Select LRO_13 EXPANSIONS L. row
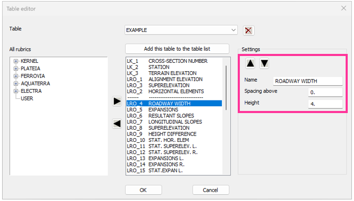The height and width of the screenshot is (201, 354). tap(174, 159)
